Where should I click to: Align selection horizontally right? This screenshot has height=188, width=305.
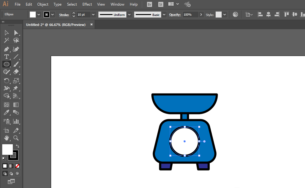click(277, 15)
